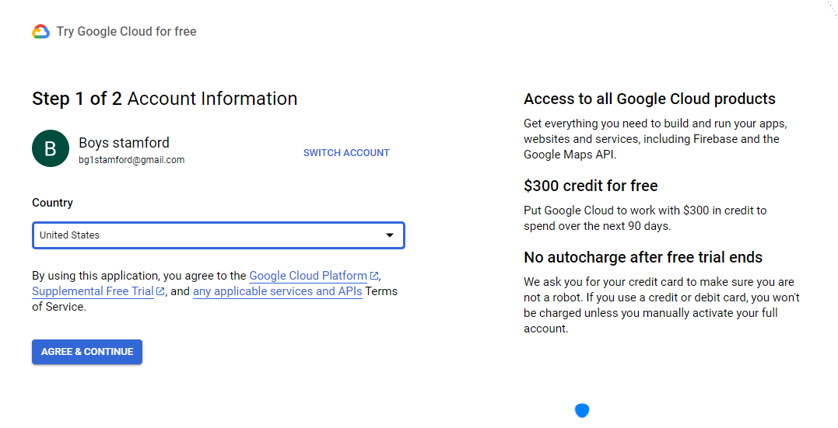This screenshot has width=838, height=428.
Task: Open the external-link icon beside Supplemental Free Trial
Action: 160,291
